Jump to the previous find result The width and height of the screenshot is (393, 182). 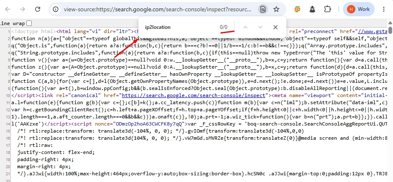pos(245,27)
